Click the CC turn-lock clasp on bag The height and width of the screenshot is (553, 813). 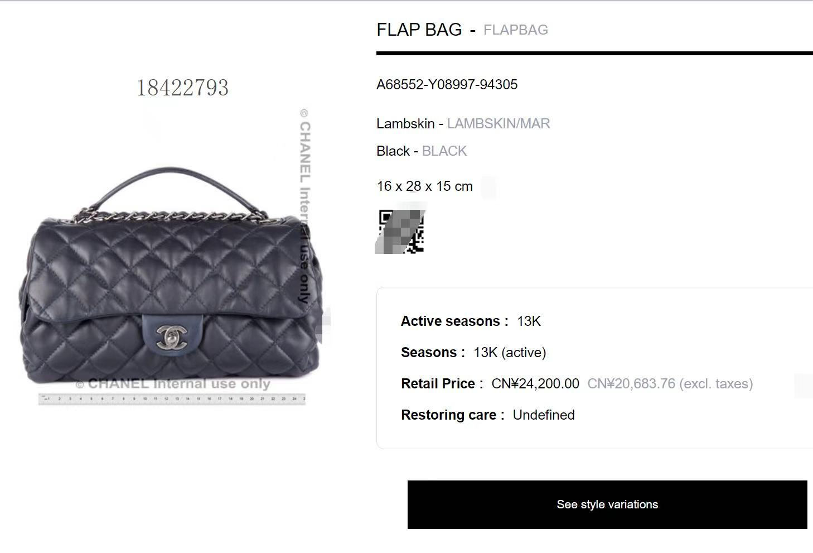(172, 335)
